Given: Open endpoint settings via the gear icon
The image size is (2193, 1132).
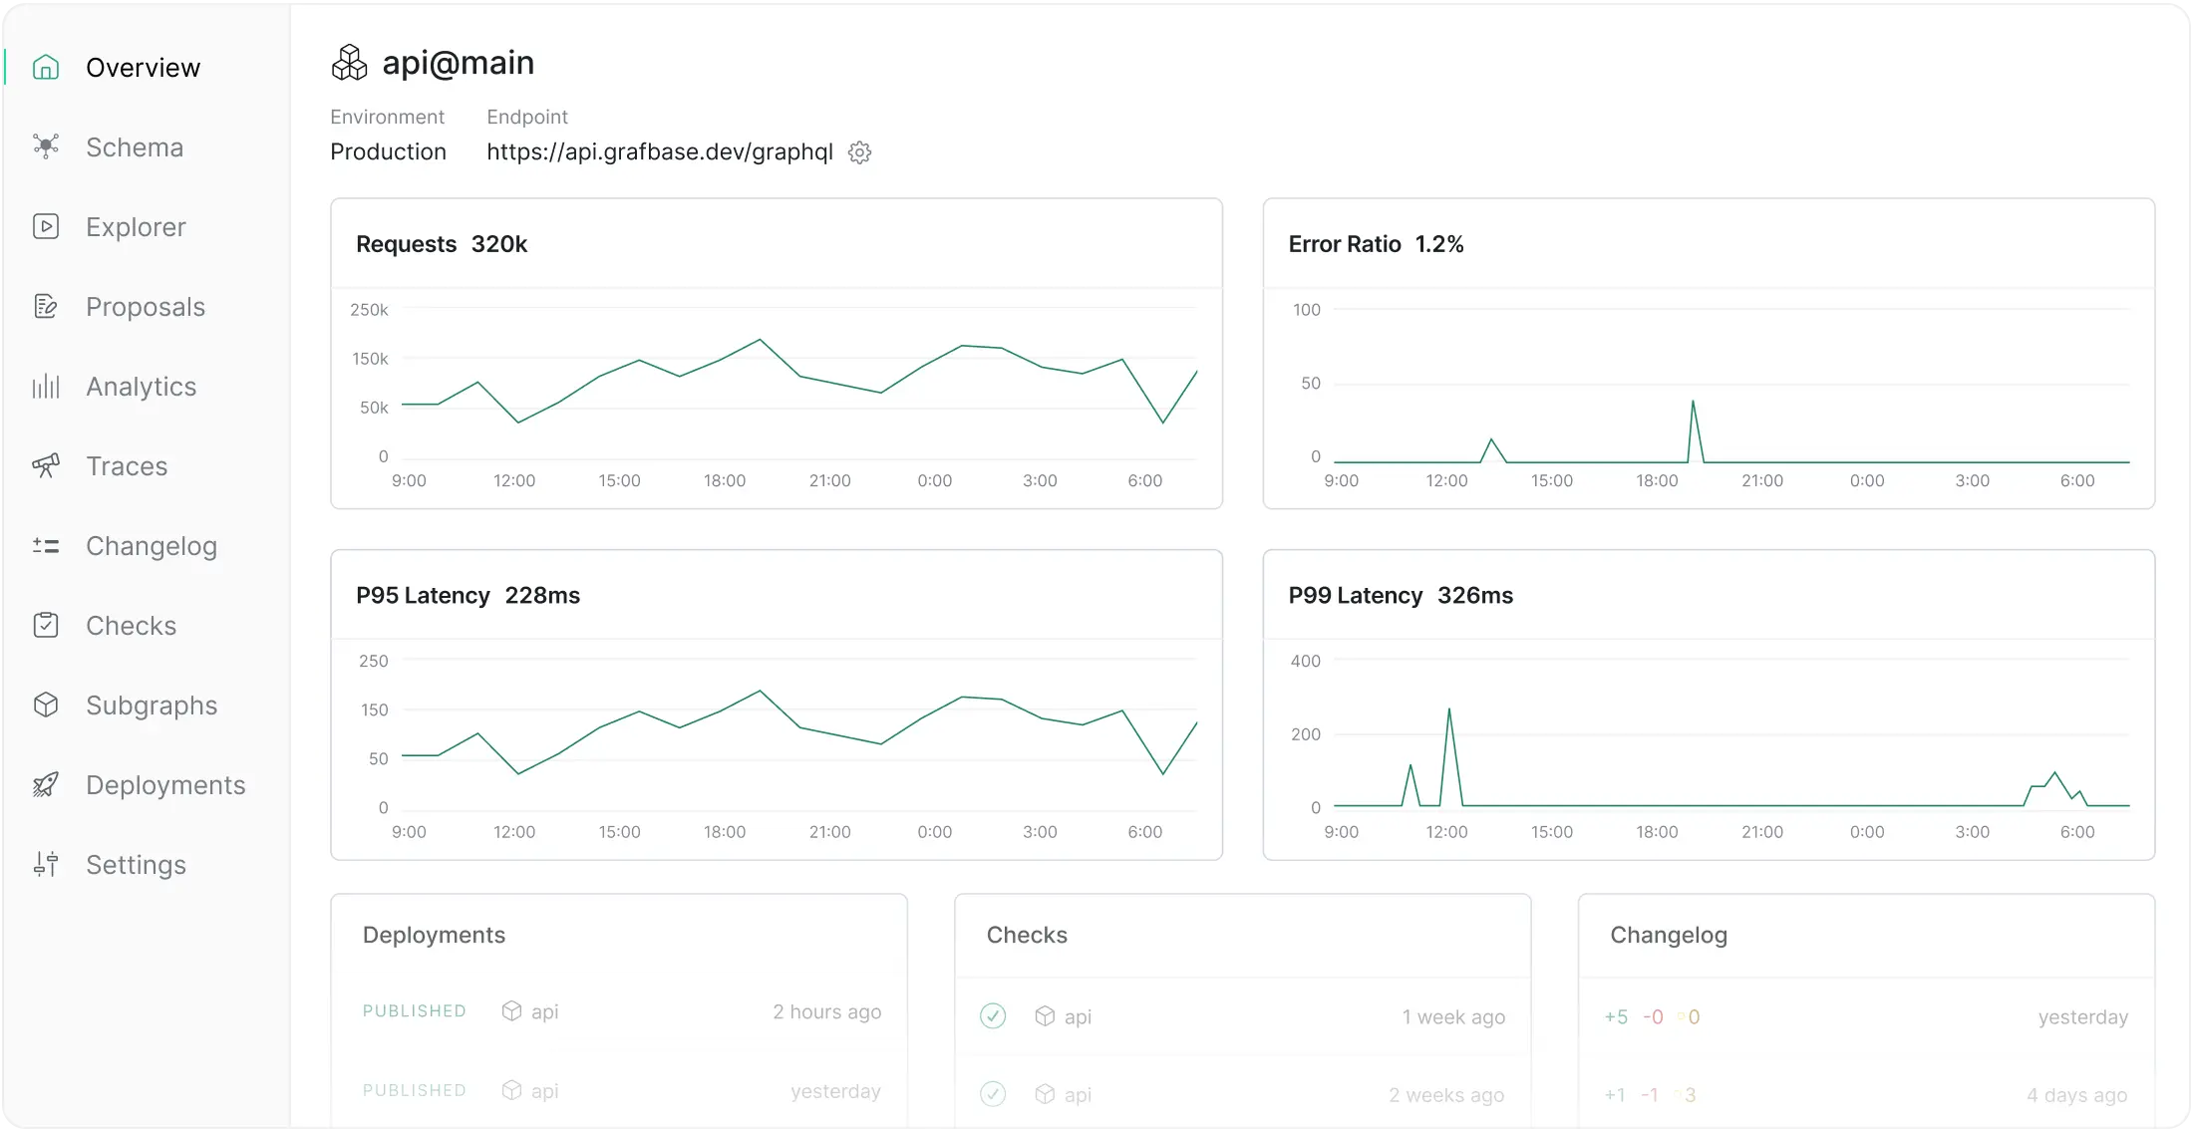Looking at the screenshot, I should pos(859,152).
